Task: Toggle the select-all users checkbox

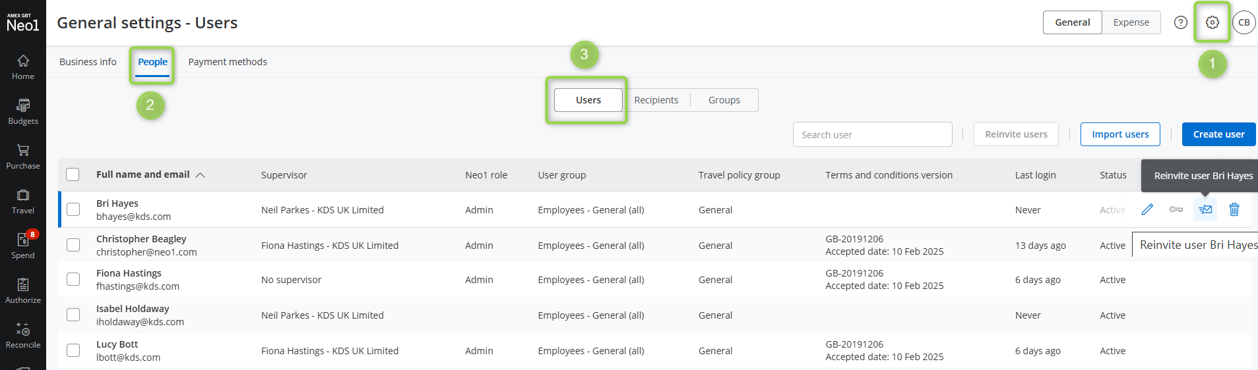Action: tap(73, 174)
